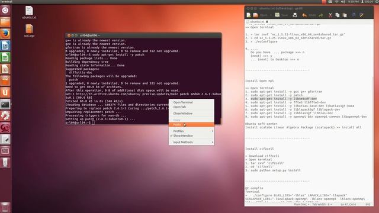Expand the recent files arrow beside Open

(x=271, y=15)
